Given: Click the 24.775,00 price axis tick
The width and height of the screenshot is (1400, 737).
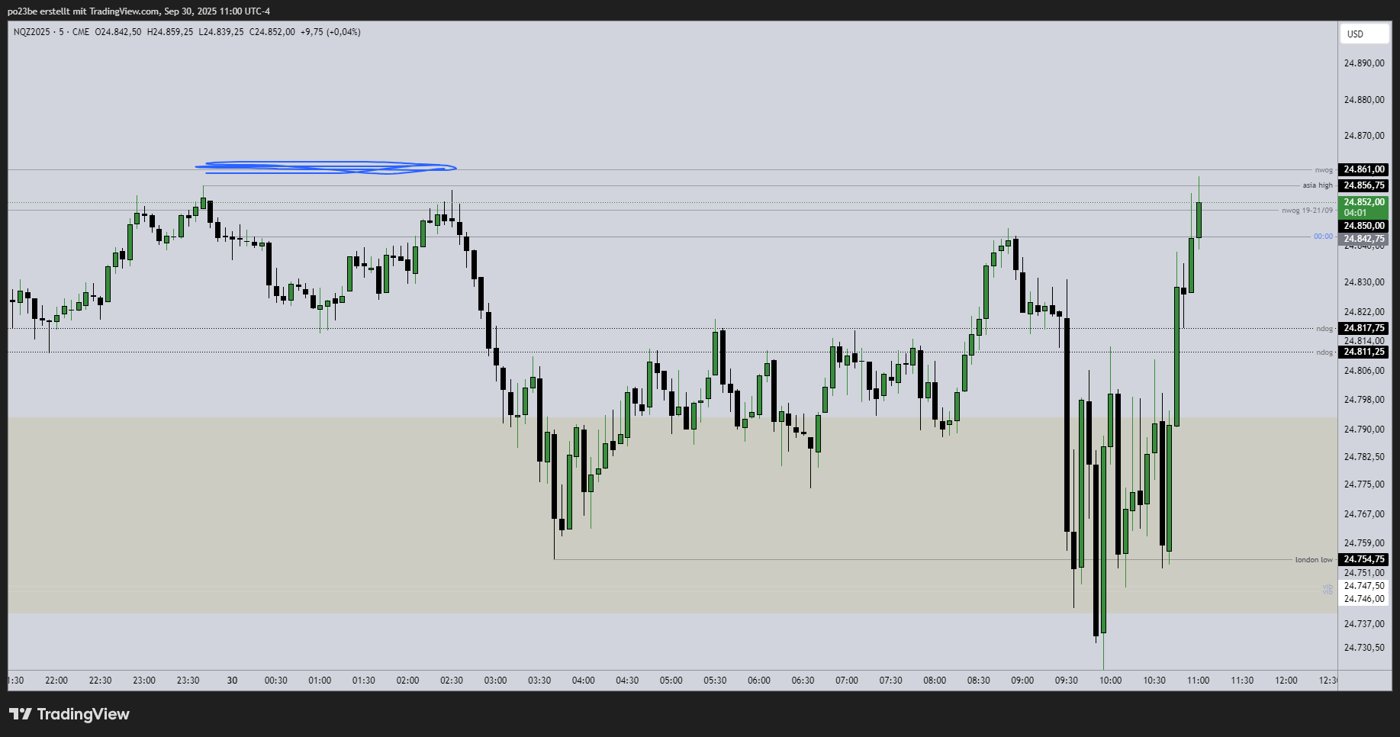Looking at the screenshot, I should (1363, 484).
